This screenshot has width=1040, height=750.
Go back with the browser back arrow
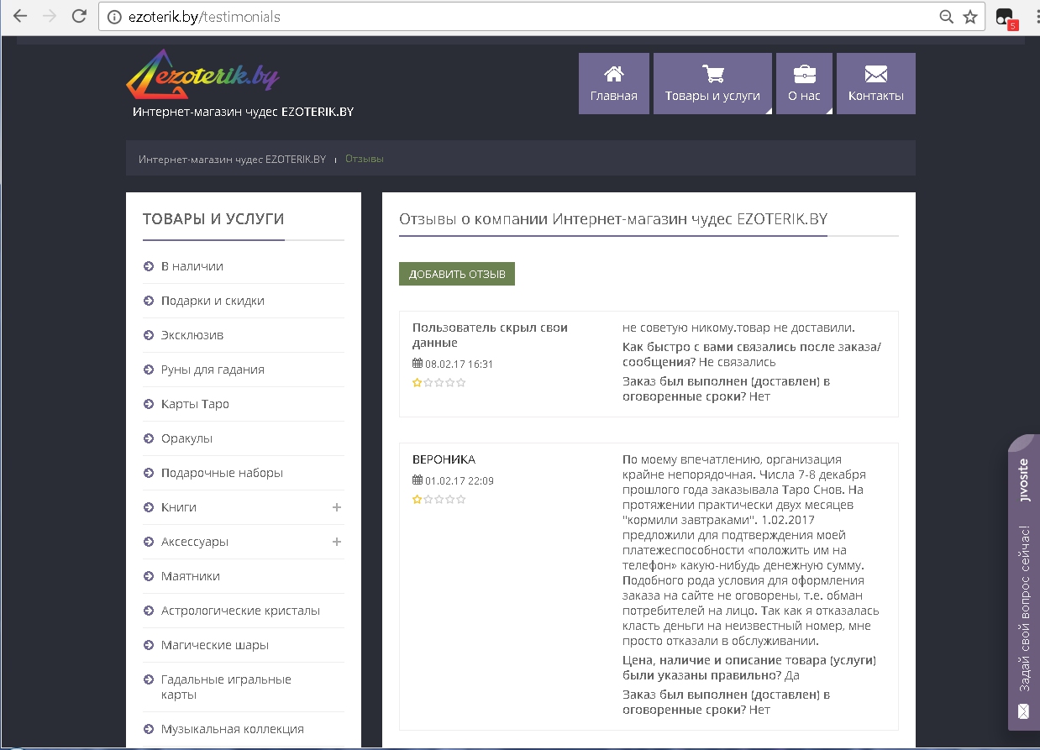pyautogui.click(x=20, y=16)
